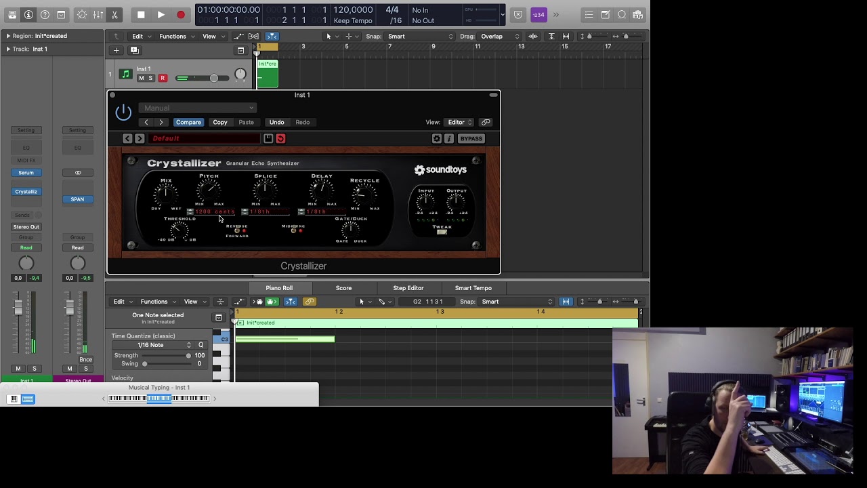
Task: Stop playback with the Stop button
Action: pos(141,14)
